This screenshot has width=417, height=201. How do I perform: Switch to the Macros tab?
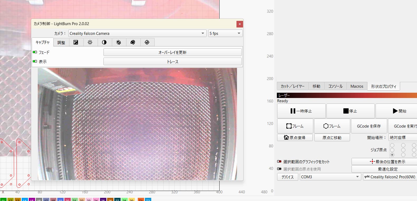[x=357, y=86]
